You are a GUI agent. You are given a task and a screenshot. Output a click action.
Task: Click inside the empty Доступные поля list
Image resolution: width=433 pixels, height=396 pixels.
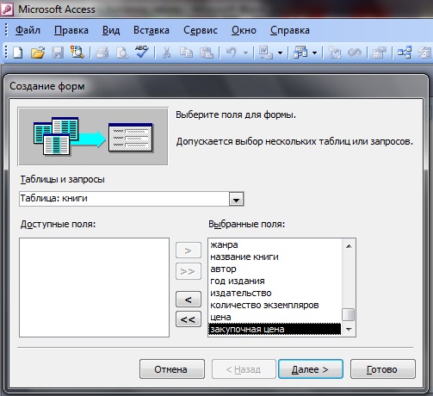click(94, 288)
